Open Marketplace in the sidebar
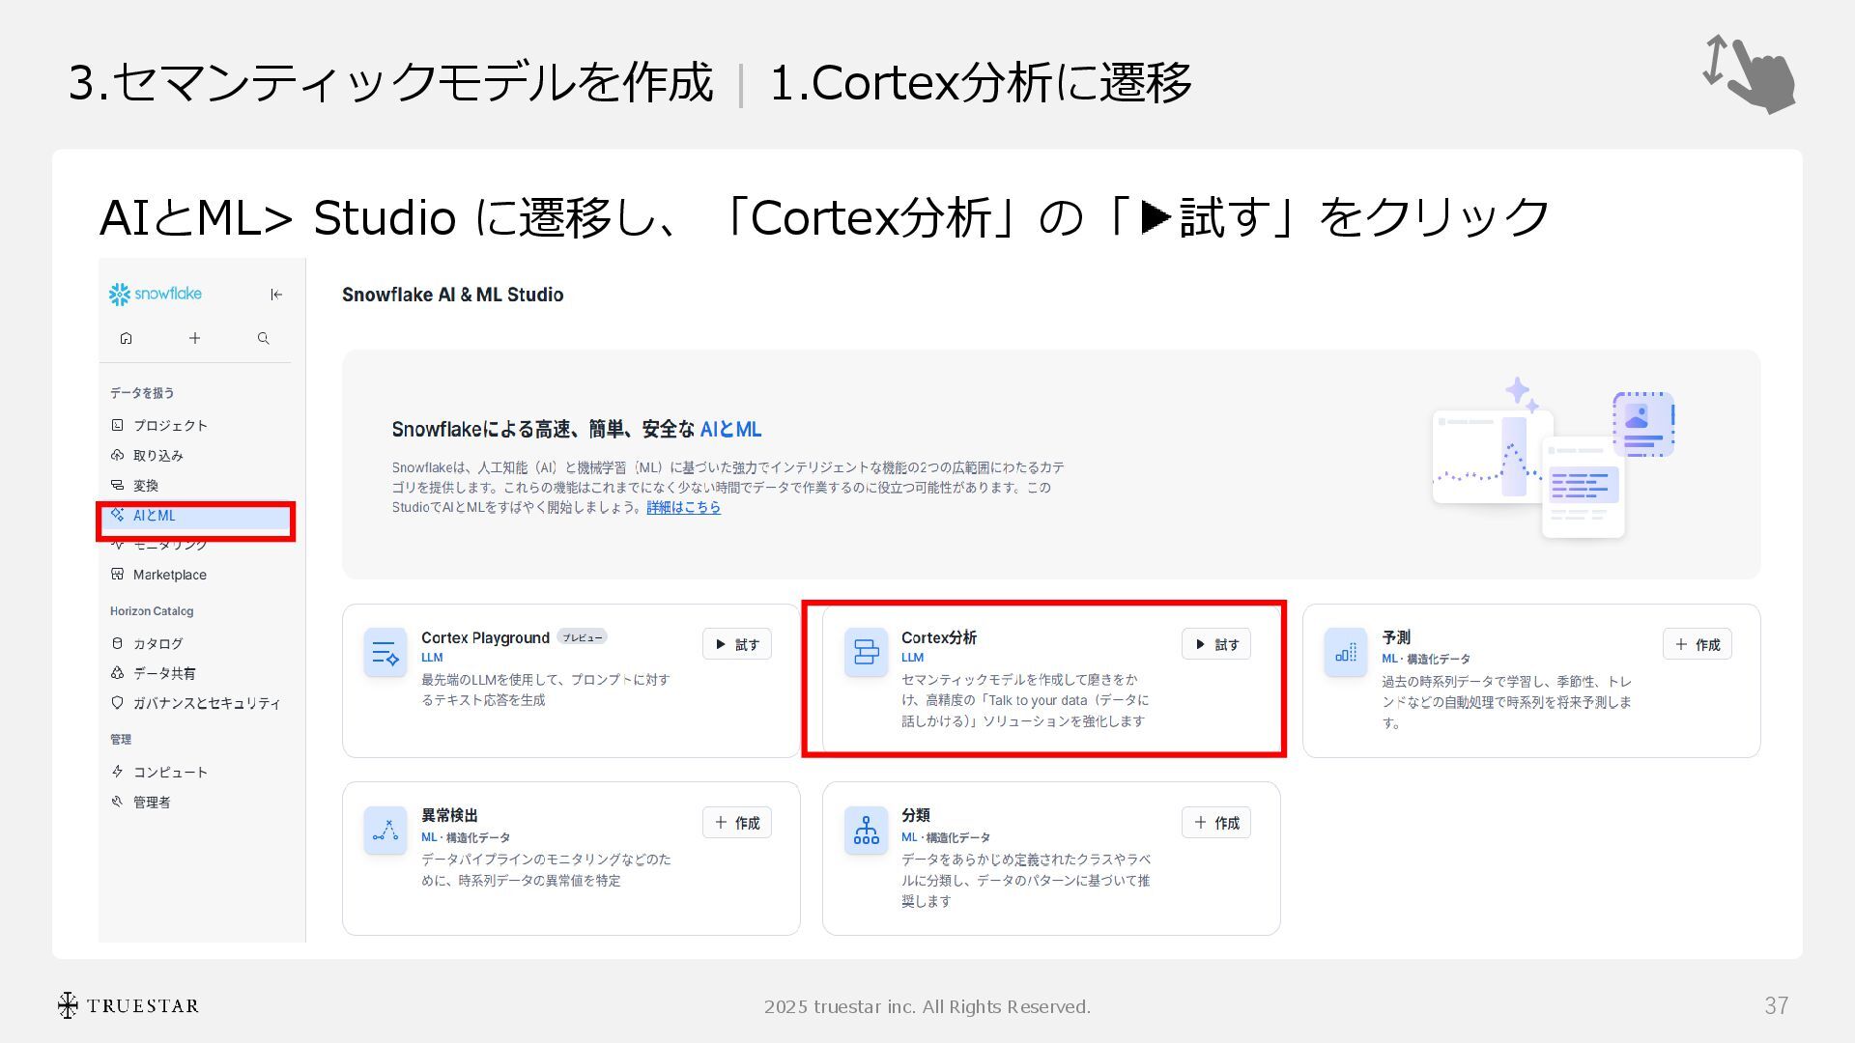The width and height of the screenshot is (1855, 1043). tap(169, 575)
